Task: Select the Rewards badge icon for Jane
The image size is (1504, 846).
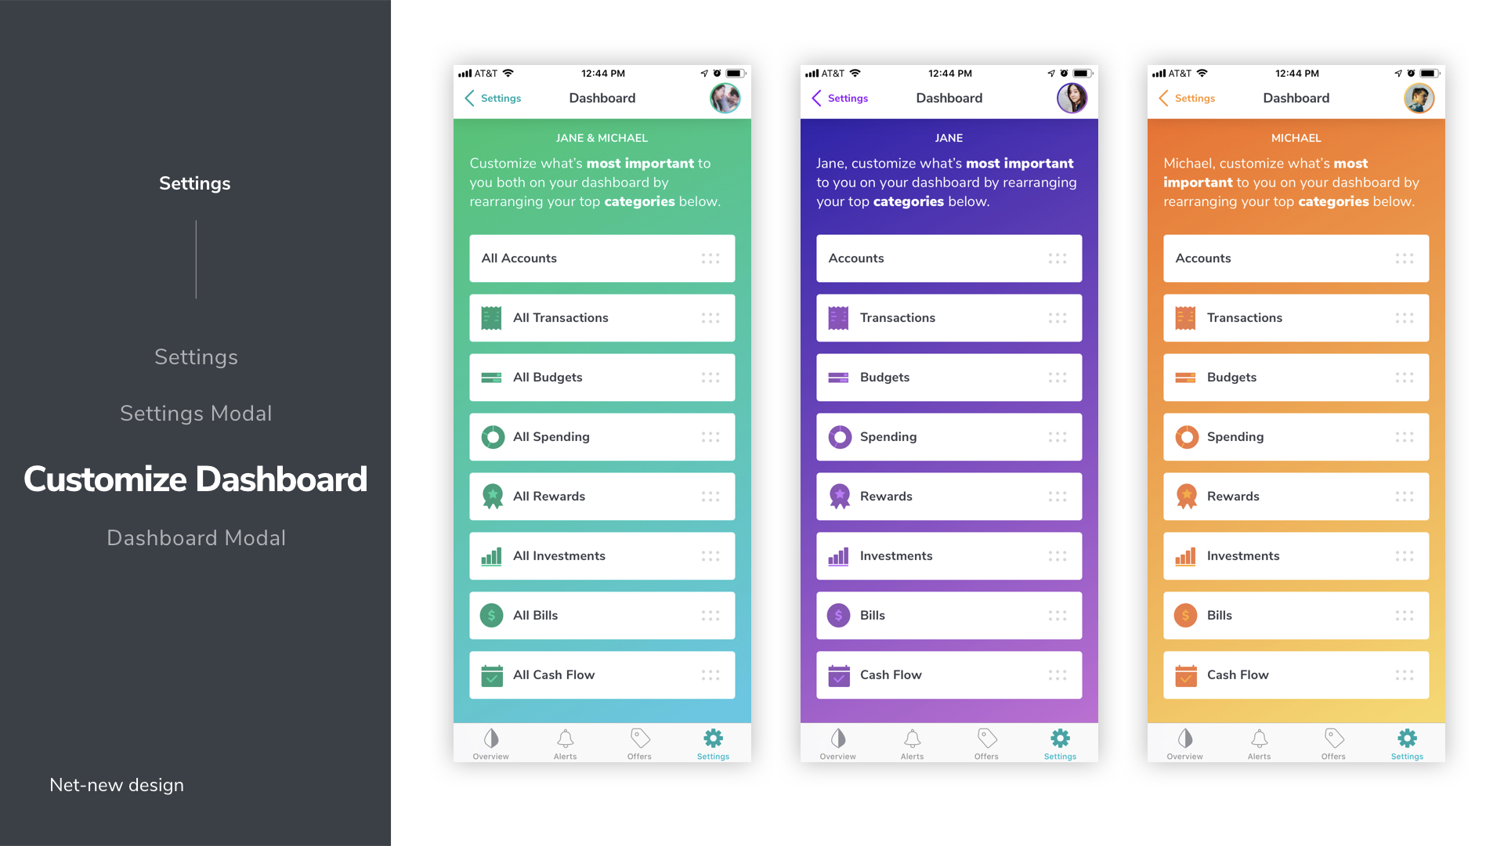Action: click(839, 496)
